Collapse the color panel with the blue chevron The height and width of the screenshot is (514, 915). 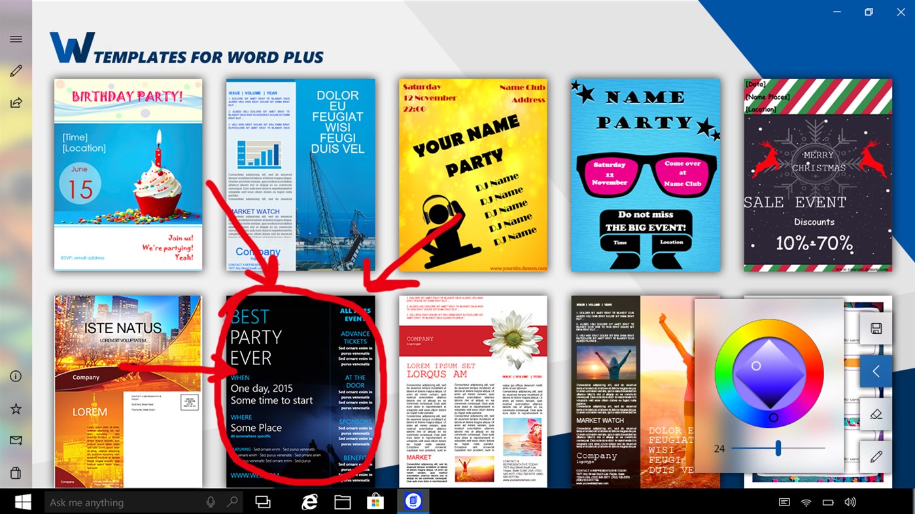coord(876,370)
